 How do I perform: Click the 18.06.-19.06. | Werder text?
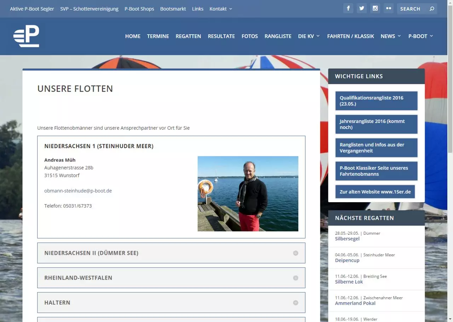pos(356,319)
